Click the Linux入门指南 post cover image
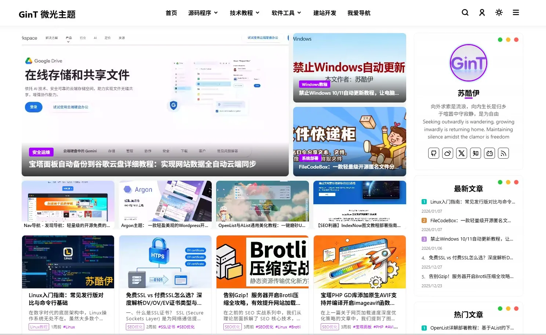The image size is (546, 335). [68, 262]
